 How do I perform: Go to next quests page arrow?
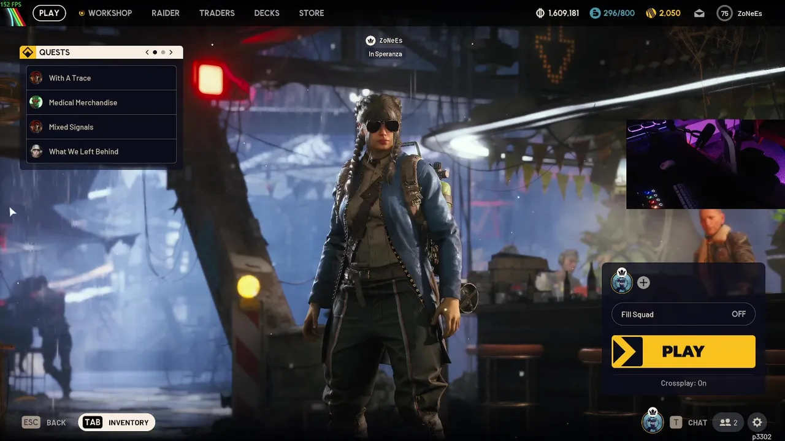(171, 52)
